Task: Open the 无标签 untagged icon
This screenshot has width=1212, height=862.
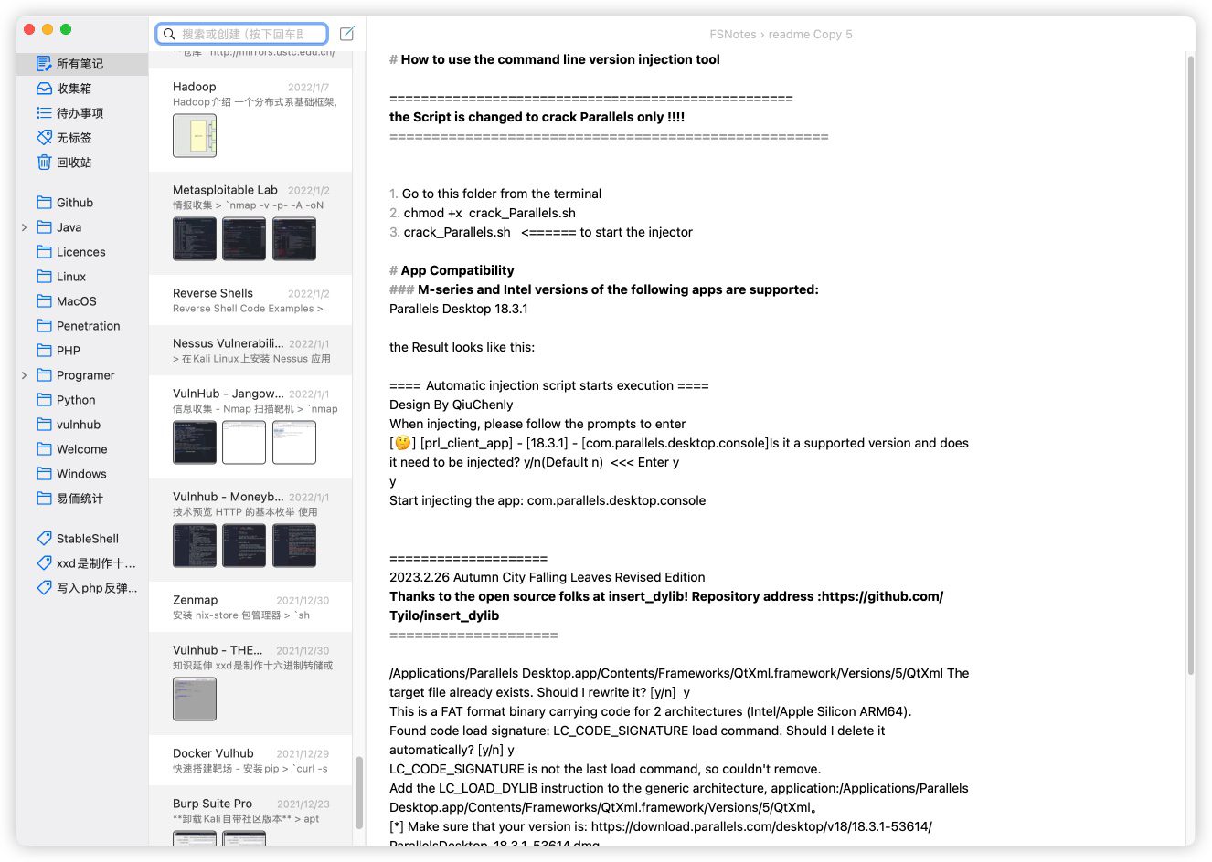Action: coord(44,138)
